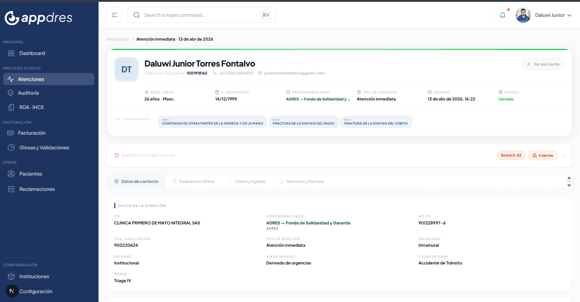This screenshot has width=580, height=302.
Task: Click the Ver paciente button
Action: (543, 64)
